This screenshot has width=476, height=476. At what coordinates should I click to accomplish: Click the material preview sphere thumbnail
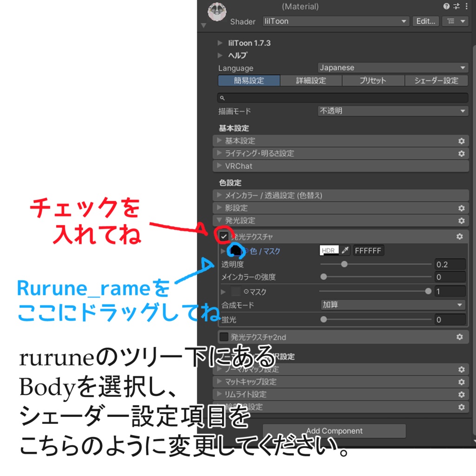pyautogui.click(x=217, y=11)
